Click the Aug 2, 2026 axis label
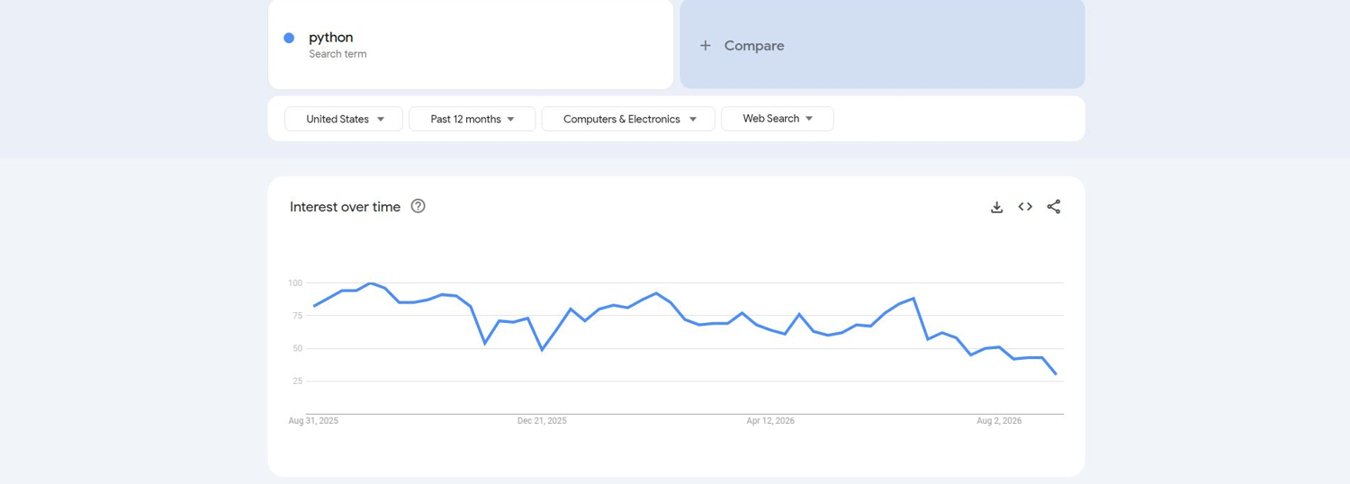The height and width of the screenshot is (484, 1350). 999,421
